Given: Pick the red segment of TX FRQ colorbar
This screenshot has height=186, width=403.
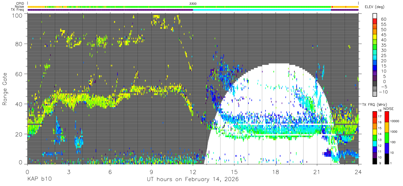Looking at the screenshot, I should [x=375, y=114].
